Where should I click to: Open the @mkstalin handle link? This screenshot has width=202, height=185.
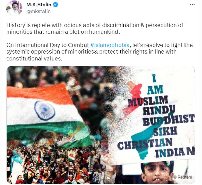click(38, 11)
